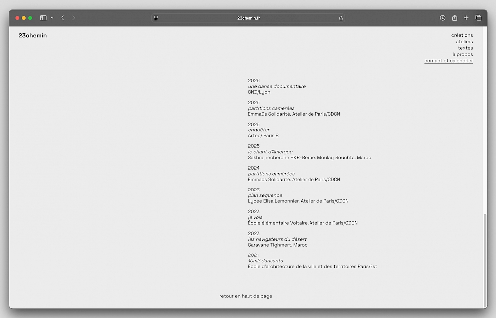Click the yellow minimize window button
The width and height of the screenshot is (496, 318).
(x=24, y=18)
